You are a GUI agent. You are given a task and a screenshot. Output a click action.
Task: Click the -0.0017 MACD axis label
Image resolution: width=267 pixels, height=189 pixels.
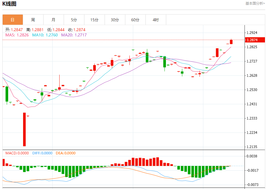252,170
